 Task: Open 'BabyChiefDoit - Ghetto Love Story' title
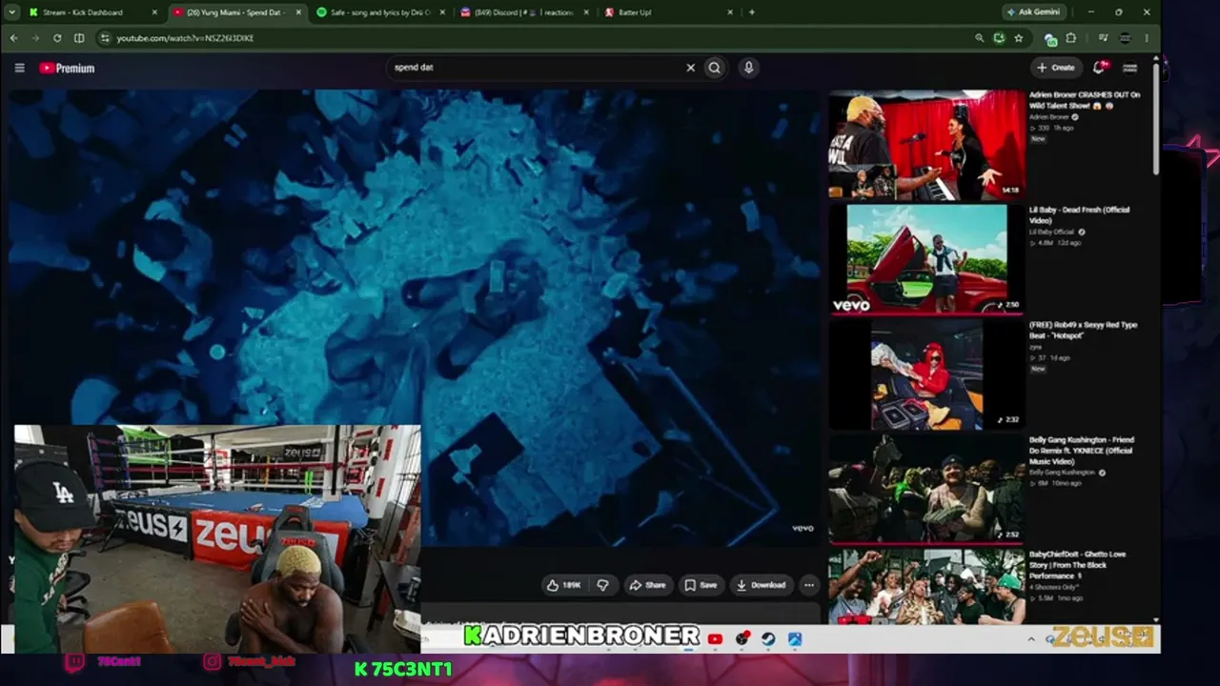point(1077,564)
